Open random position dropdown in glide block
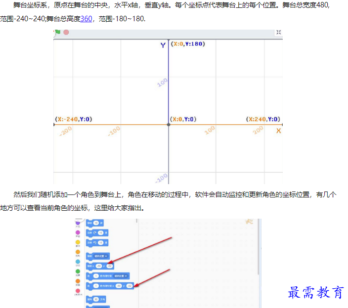This screenshot has height=308, width=348. 121,276
